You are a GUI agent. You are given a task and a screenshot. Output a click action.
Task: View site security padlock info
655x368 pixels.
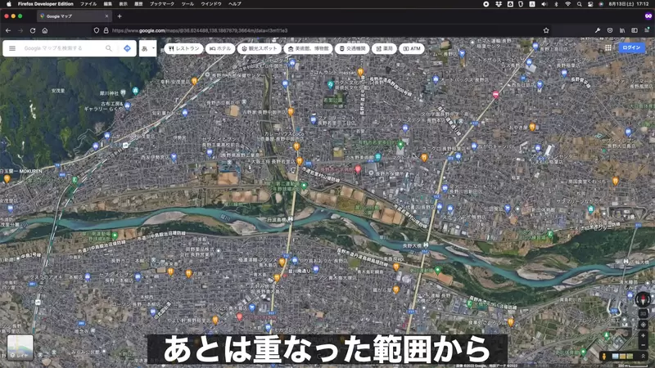(x=106, y=30)
